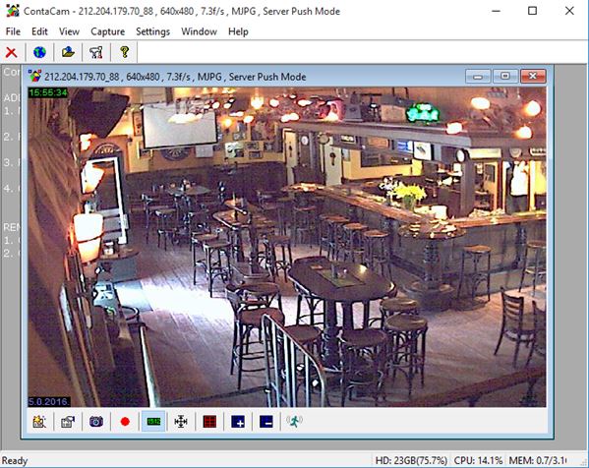Click the blue plus zone icon
The image size is (589, 468).
pos(238,422)
